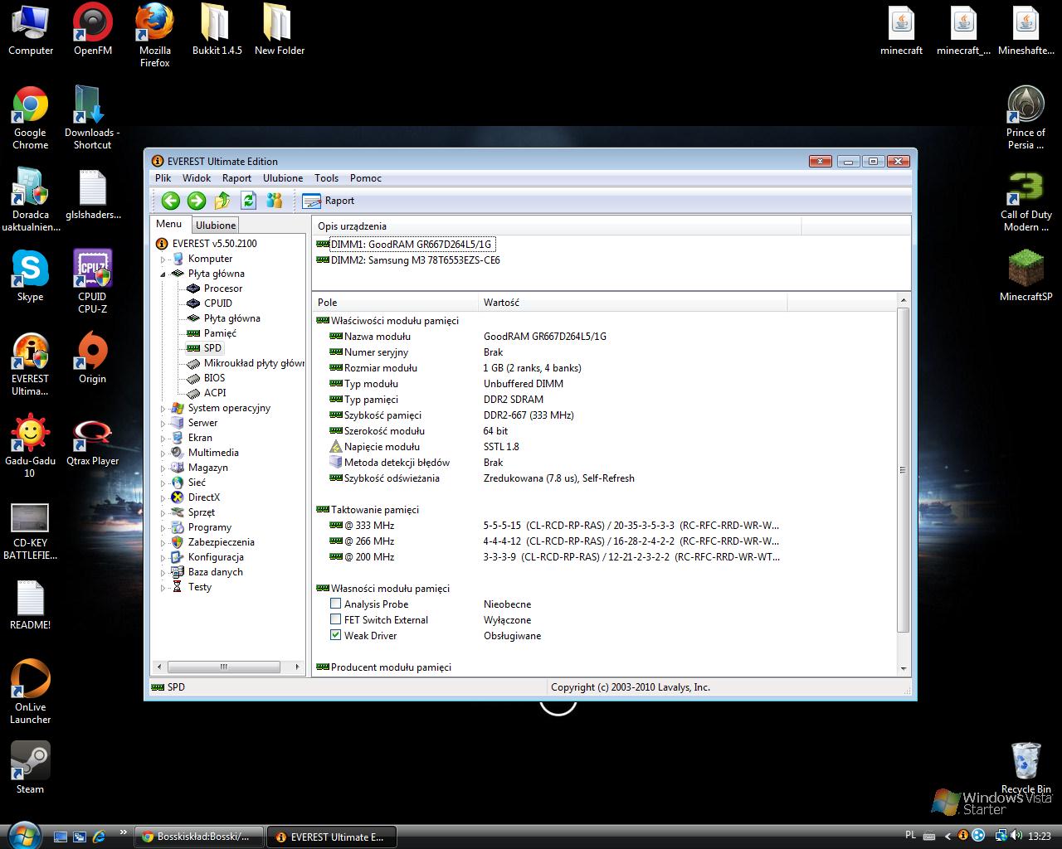
Task: Click the Origin desktop icon
Action: pos(92,358)
